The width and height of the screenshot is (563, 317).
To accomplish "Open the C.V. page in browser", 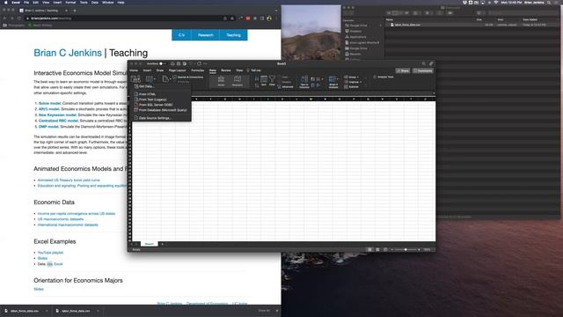I will (x=181, y=35).
